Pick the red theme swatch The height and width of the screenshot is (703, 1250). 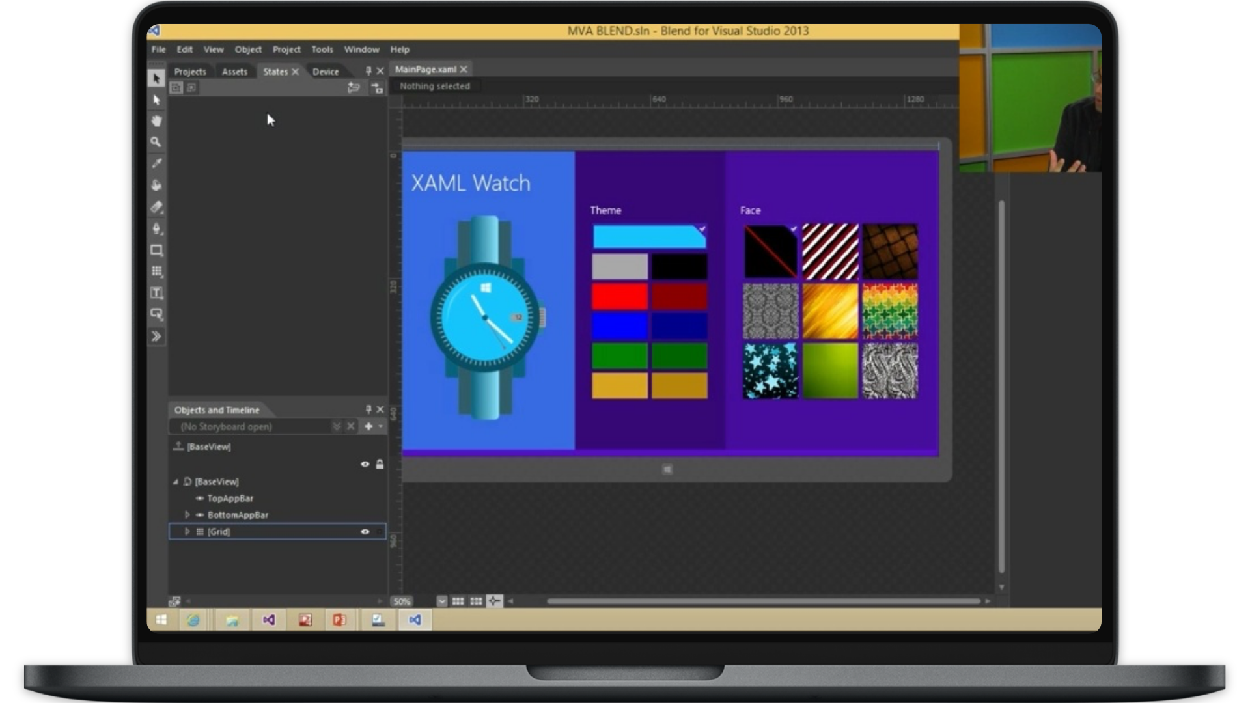[620, 296]
